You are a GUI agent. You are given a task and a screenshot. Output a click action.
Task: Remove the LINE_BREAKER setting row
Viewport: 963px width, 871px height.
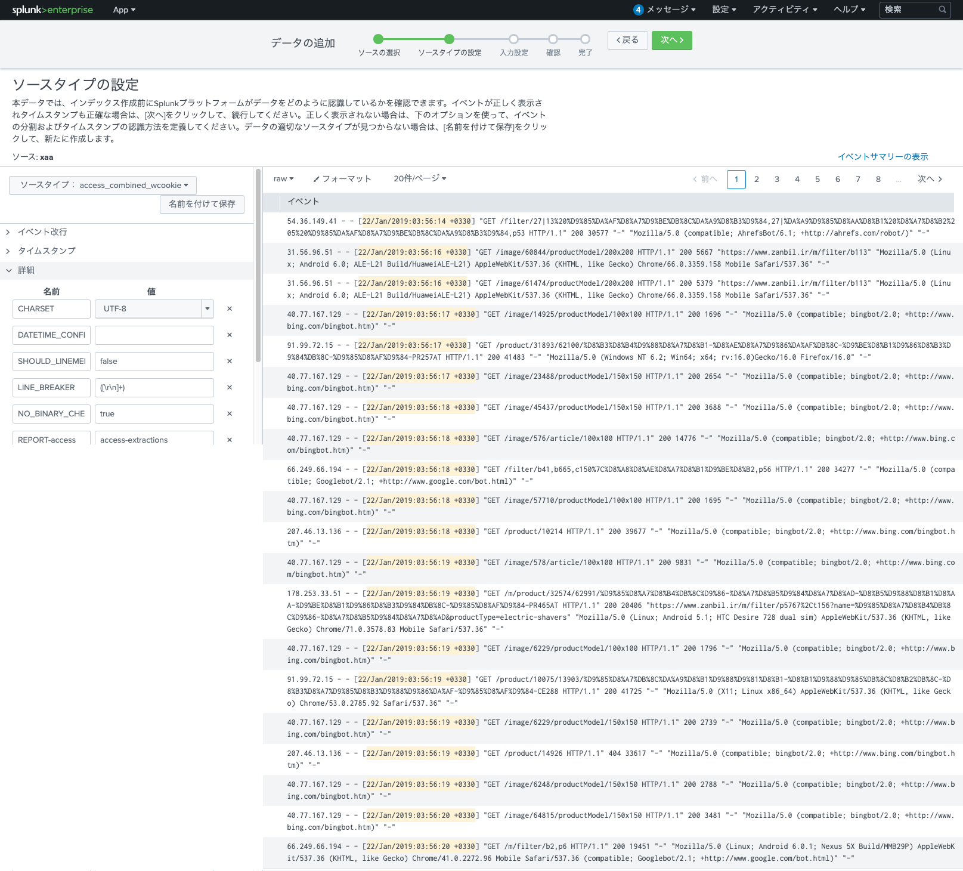pos(230,388)
